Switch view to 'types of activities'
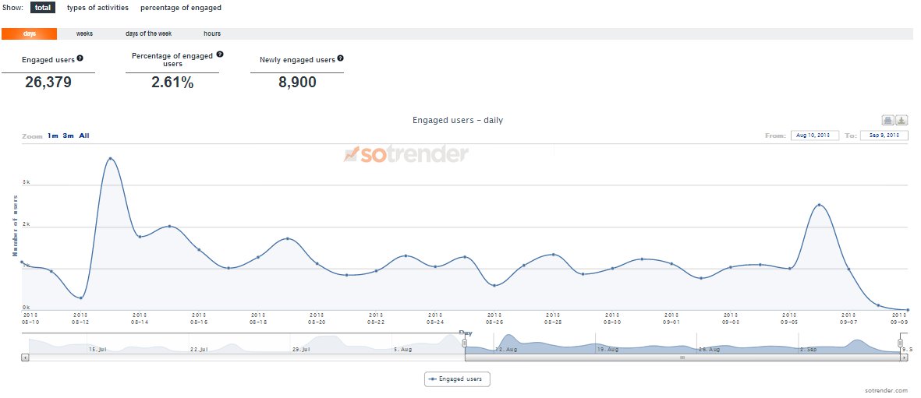Viewport: 921px width, 398px height. (x=97, y=8)
